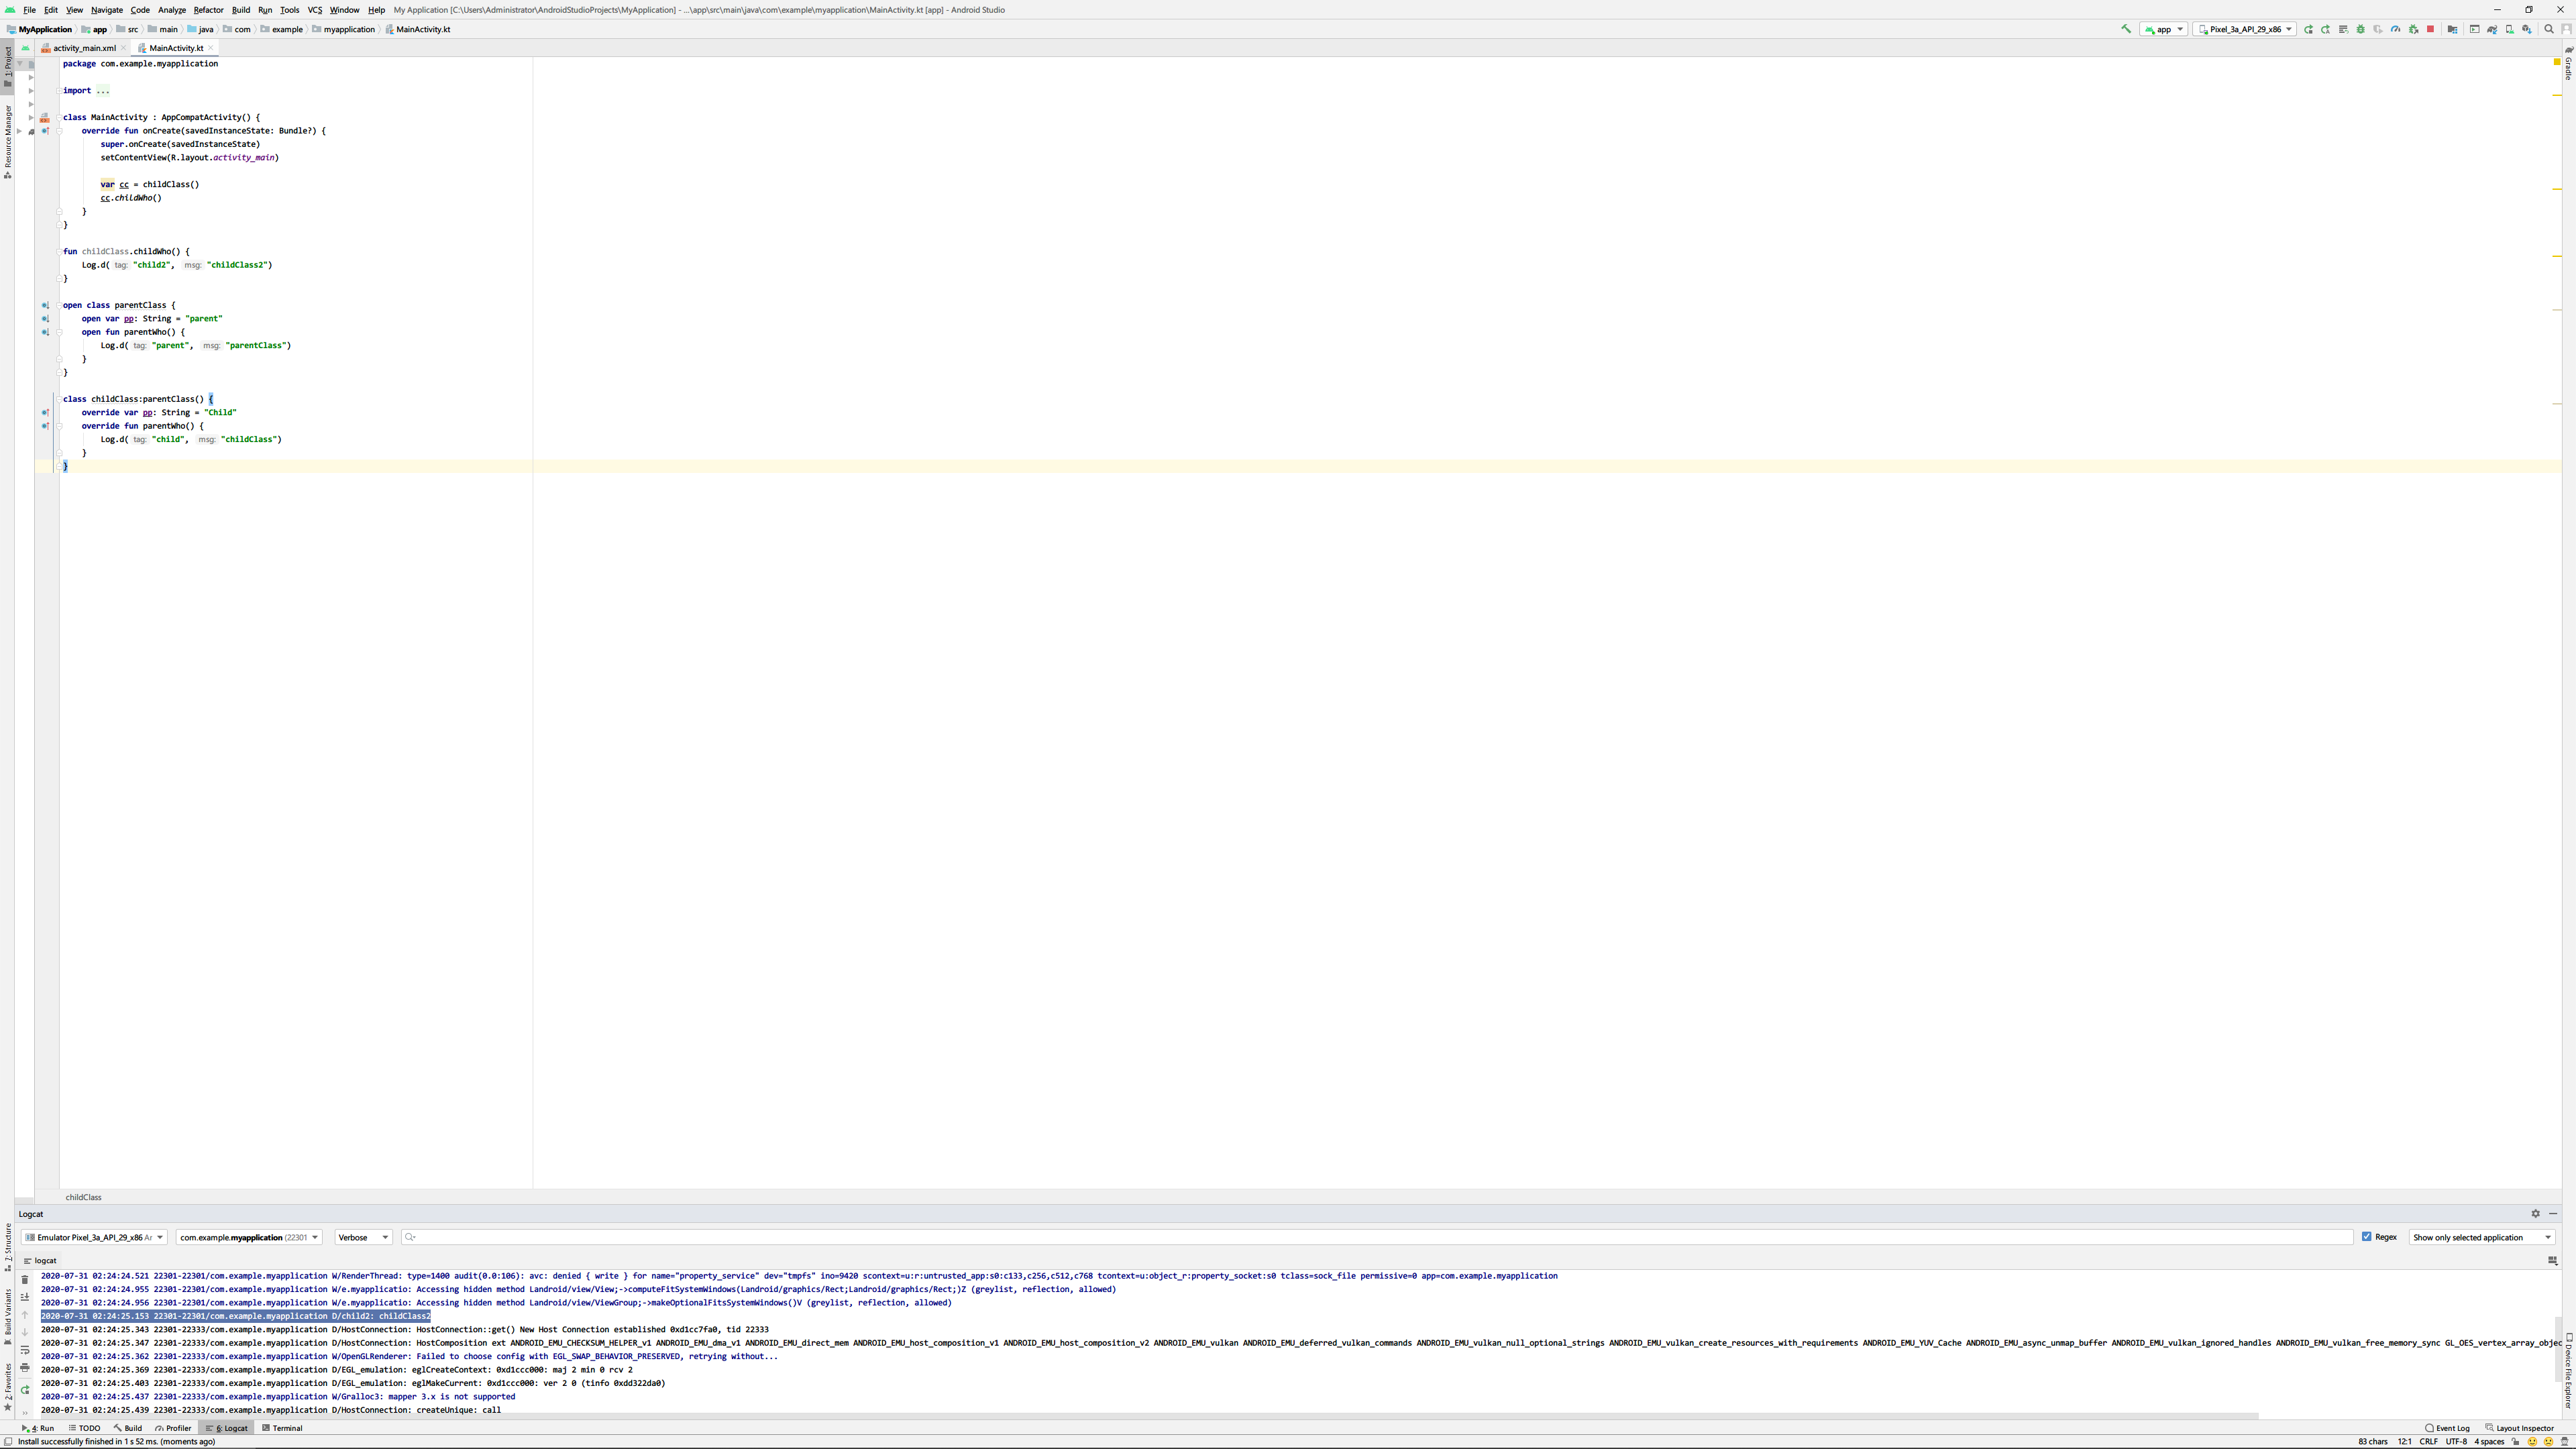Toggle the Regex checkbox in Logcat
Screen dimensions: 2576x1449
coord(2367,1237)
